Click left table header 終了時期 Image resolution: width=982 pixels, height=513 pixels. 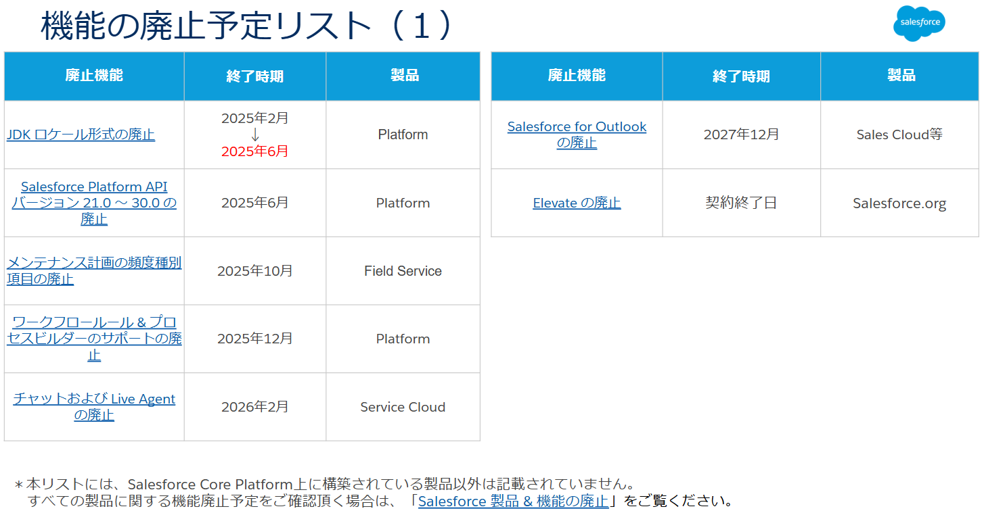254,76
